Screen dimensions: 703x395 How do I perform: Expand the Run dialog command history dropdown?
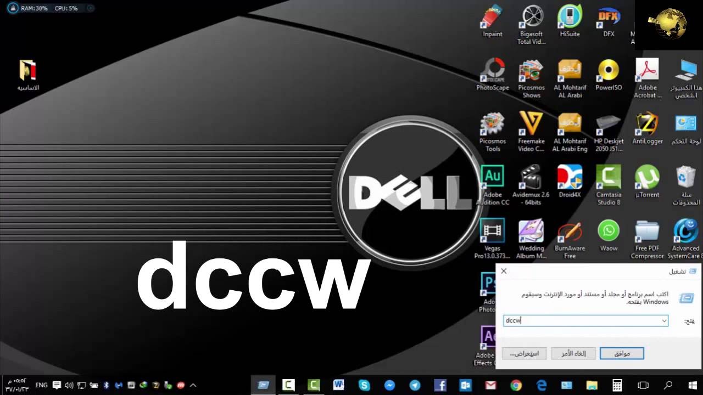pos(664,320)
